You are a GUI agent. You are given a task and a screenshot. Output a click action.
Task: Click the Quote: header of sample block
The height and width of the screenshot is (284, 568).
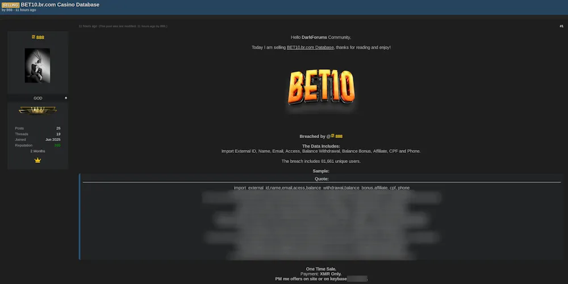click(321, 179)
